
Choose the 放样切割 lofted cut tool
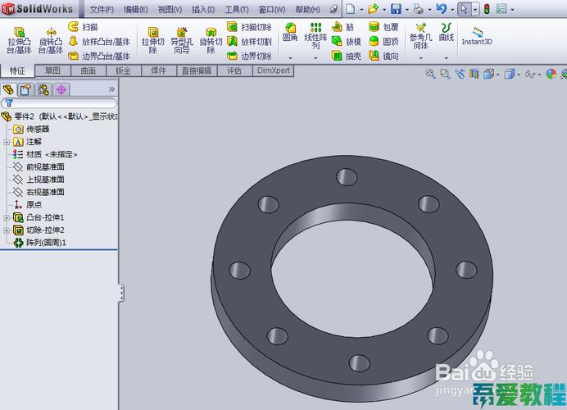(x=249, y=41)
